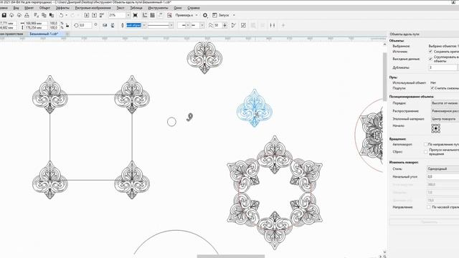Toggle the show grid icon
Image resolution: width=459 pixels, height=258 pixels.
(153, 15)
